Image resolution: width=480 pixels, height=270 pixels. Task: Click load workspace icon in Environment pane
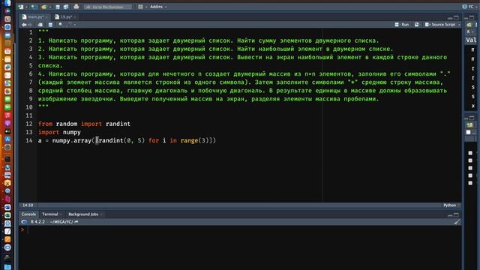[469, 25]
